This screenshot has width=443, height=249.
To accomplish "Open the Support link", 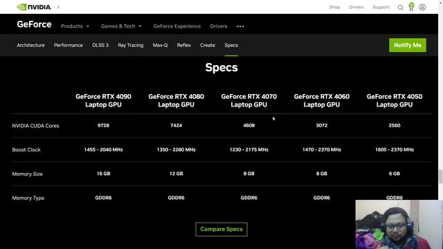I will (381, 7).
